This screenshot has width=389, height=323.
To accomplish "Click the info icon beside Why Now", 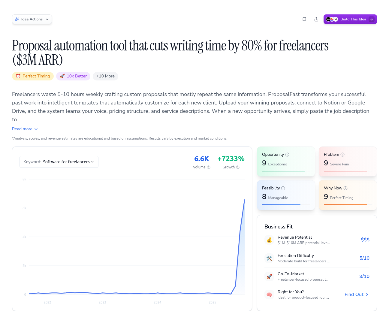I will (345, 188).
